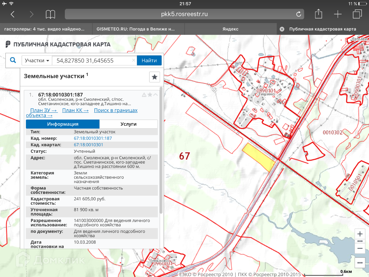Screen dimensions: 369x277
Task: Switch to the Яндекс browser tab
Action: click(x=230, y=29)
